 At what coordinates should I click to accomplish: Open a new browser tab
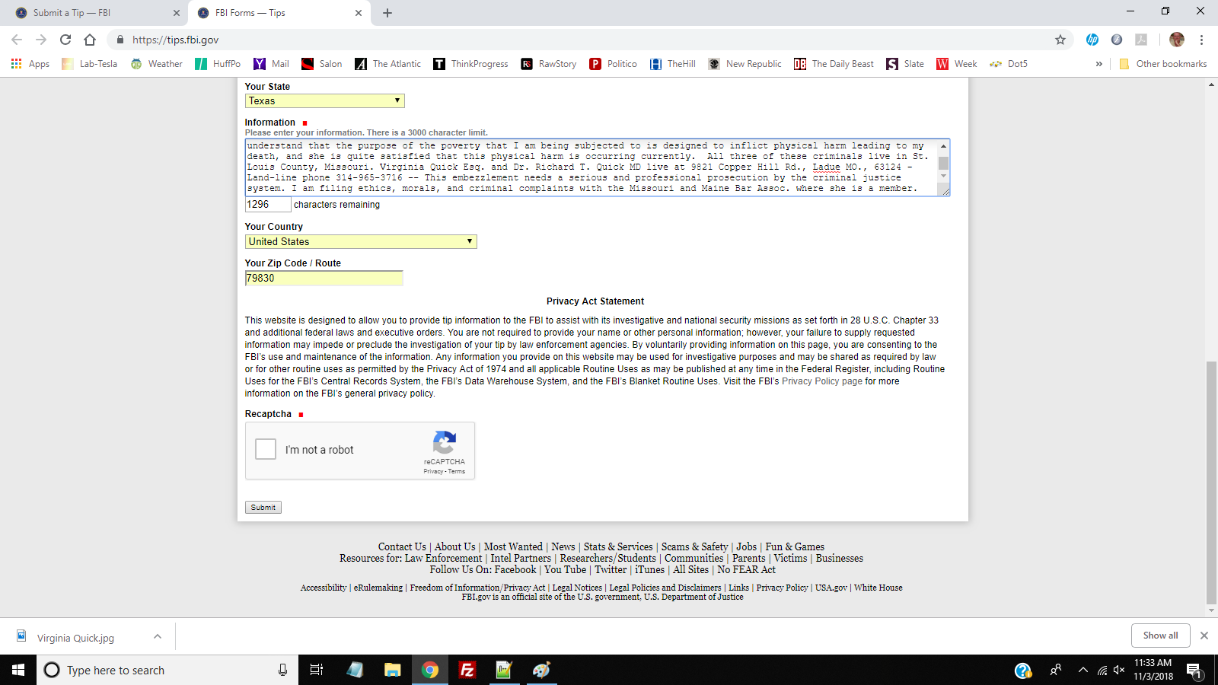point(387,13)
